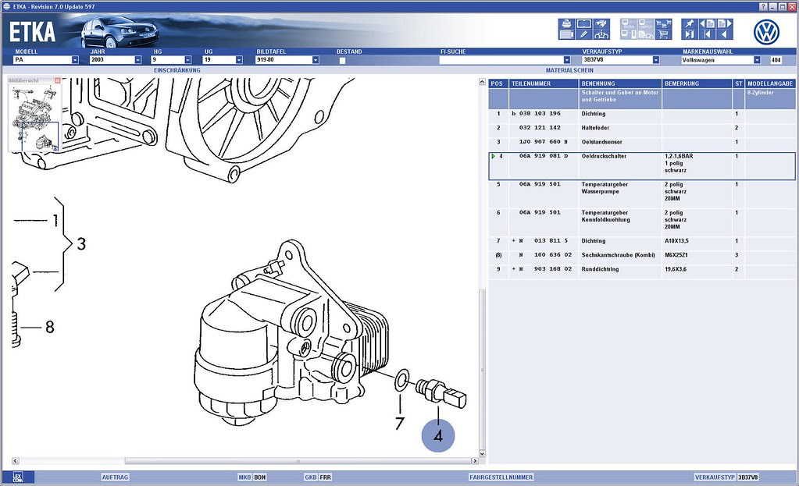Open the binoculars search tool
This screenshot has width=799, height=486.
(601, 24)
